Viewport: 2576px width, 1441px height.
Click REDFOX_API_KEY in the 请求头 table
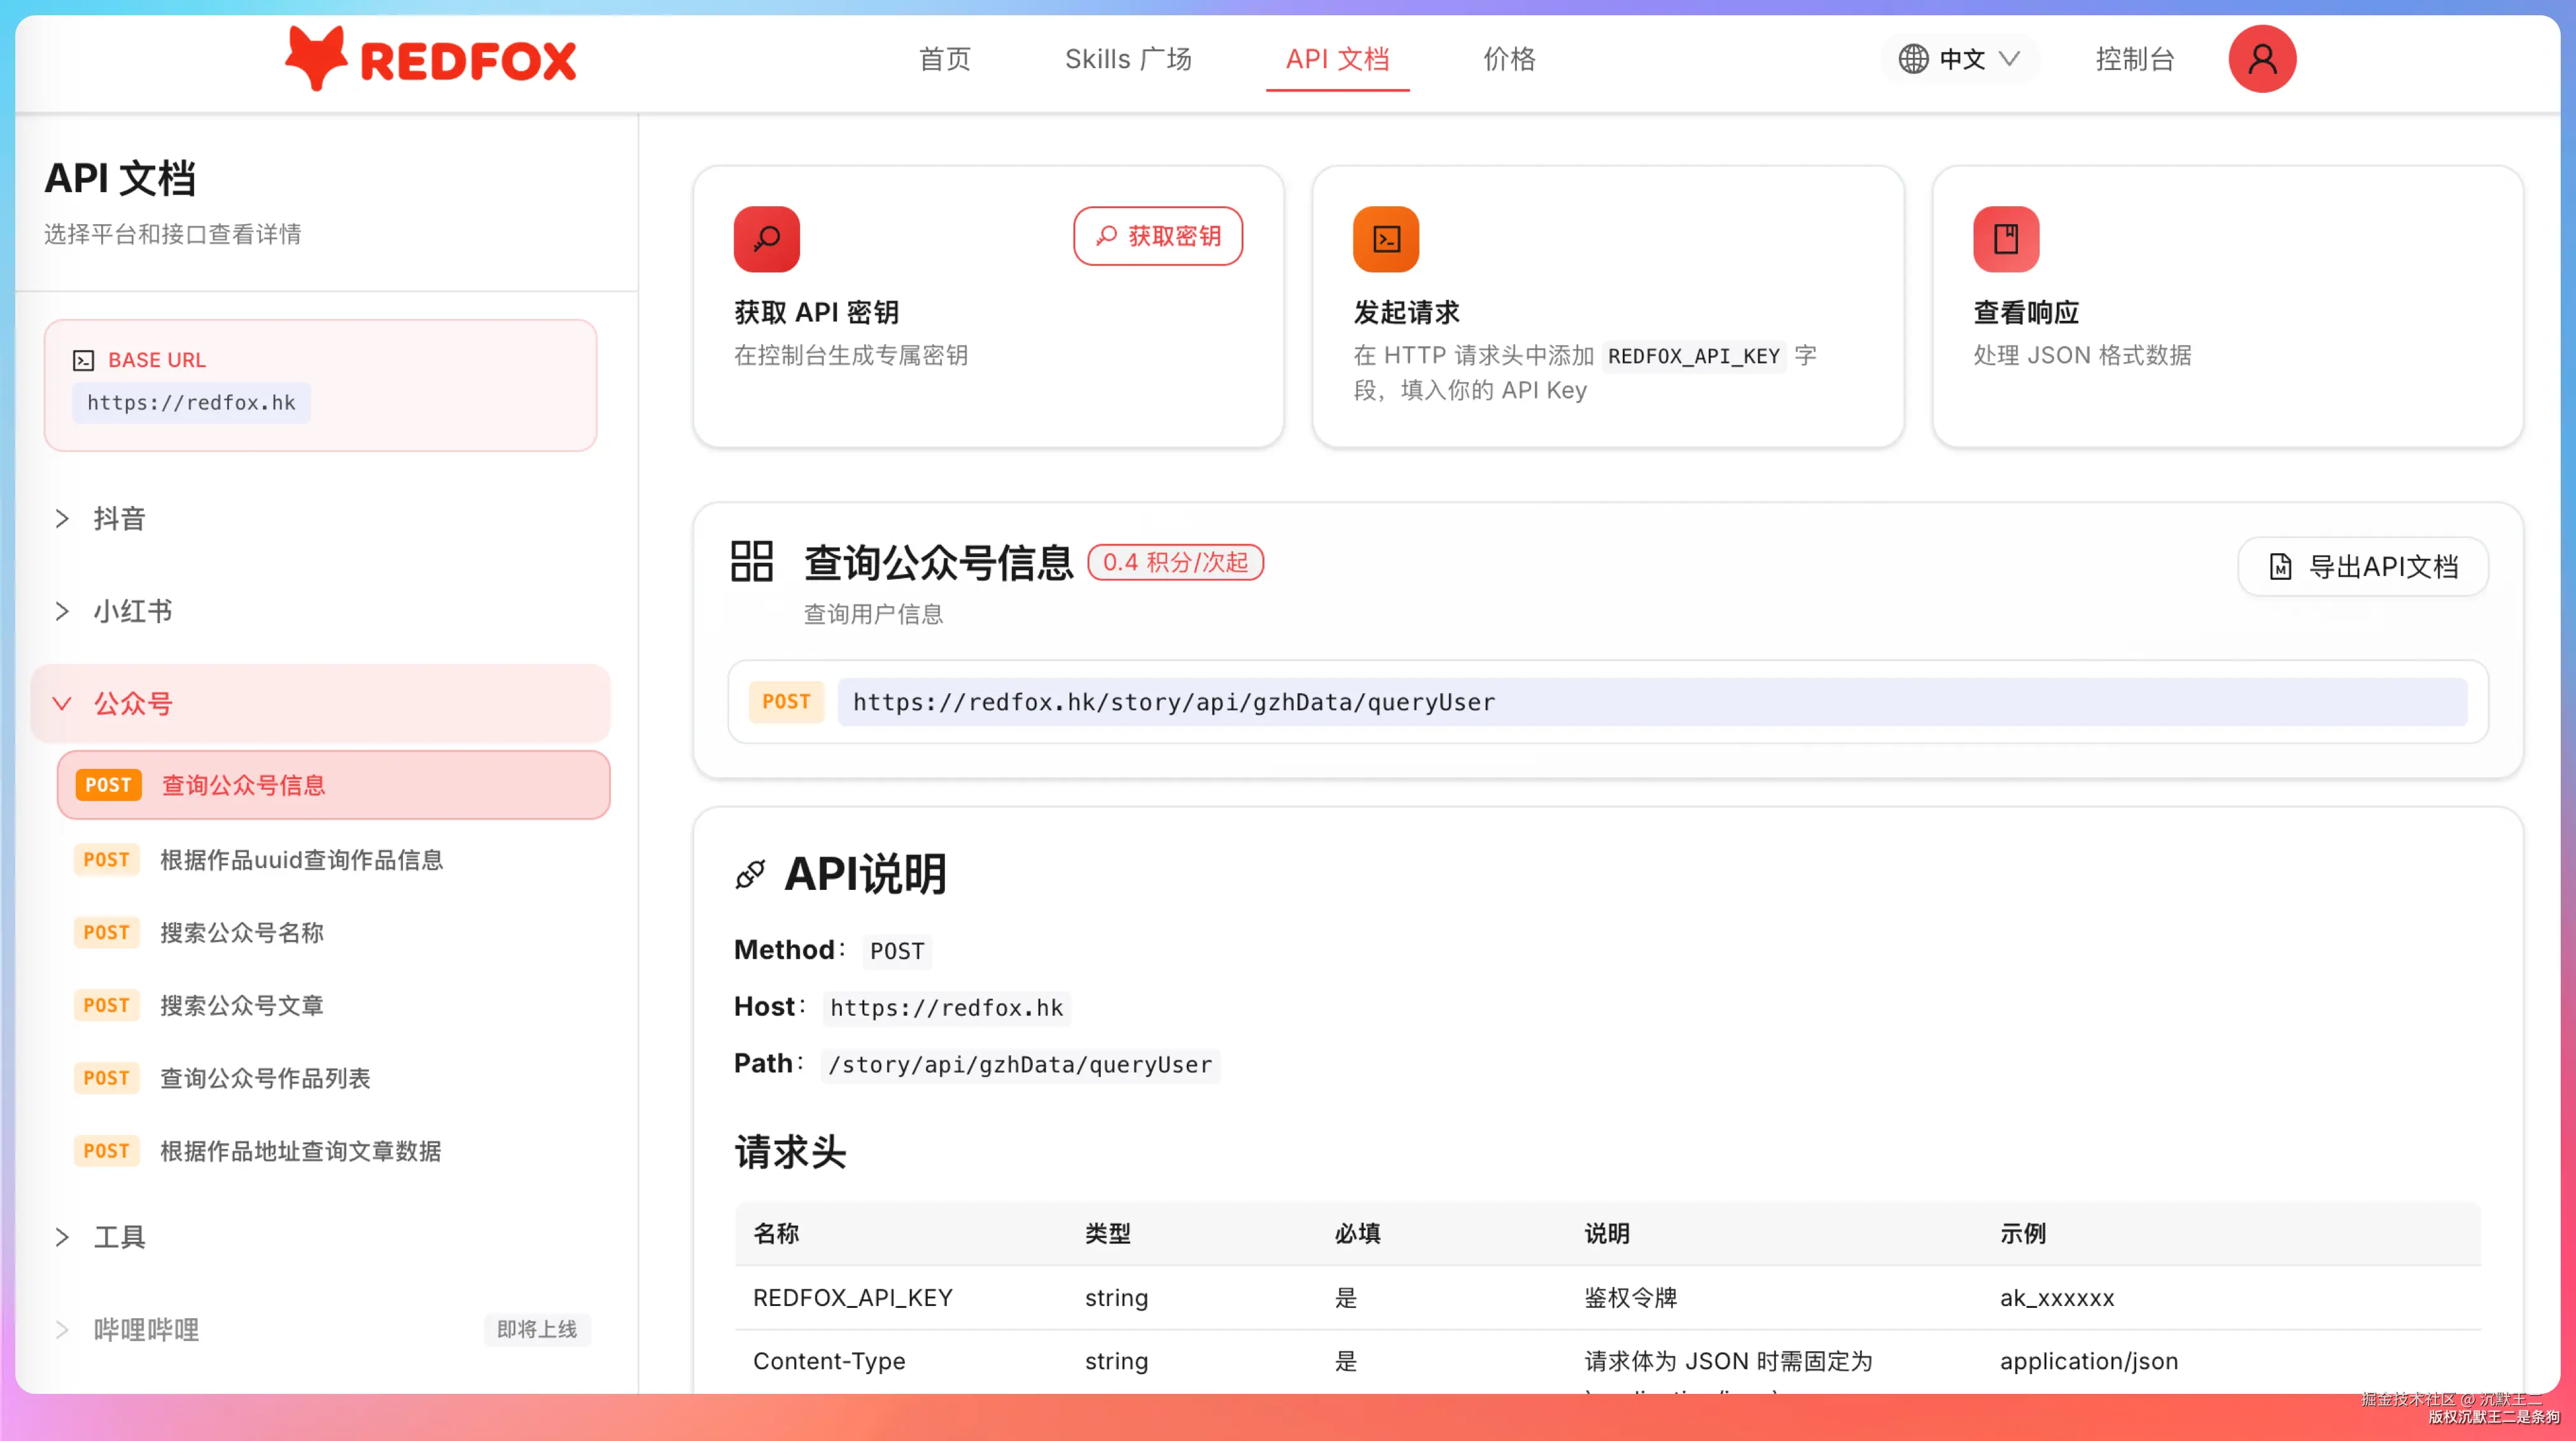click(x=852, y=1297)
